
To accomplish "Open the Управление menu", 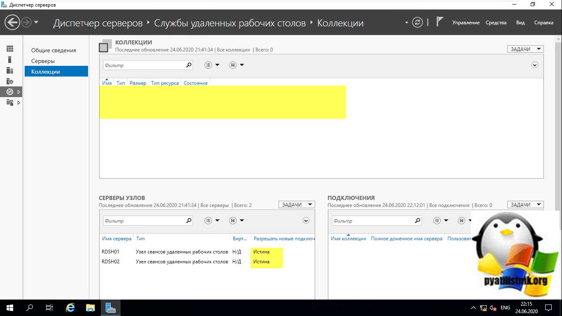I will click(466, 23).
